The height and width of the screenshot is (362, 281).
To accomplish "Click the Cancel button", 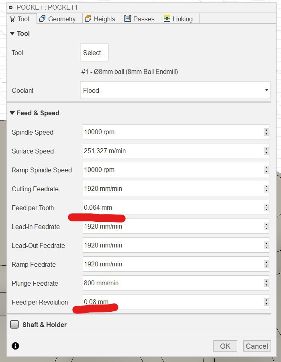I will click(257, 346).
